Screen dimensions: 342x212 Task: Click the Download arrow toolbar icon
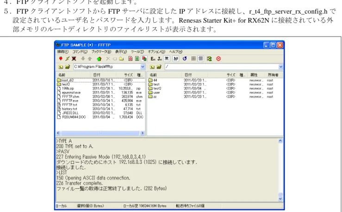(83, 59)
